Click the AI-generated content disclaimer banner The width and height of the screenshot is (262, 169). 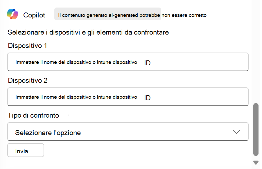[107, 15]
